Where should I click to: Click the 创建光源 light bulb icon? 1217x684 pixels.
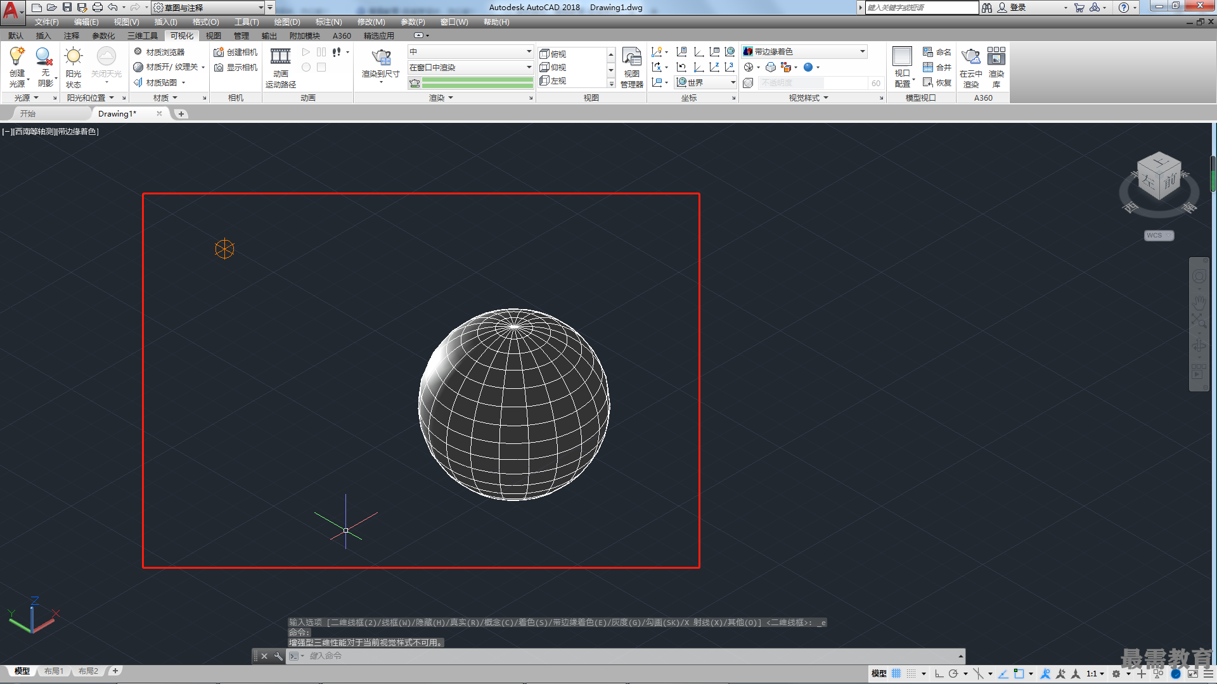pos(17,57)
